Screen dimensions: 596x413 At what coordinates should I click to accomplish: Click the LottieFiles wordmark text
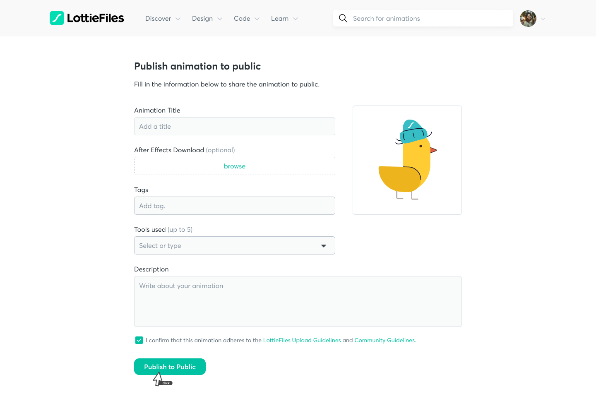(96, 18)
